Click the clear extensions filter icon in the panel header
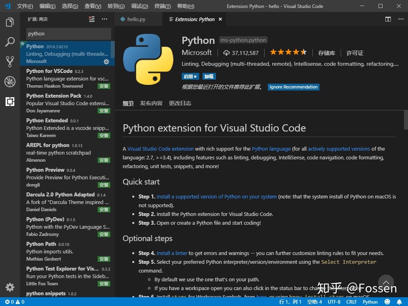This screenshot has height=306, width=408. click(91, 18)
